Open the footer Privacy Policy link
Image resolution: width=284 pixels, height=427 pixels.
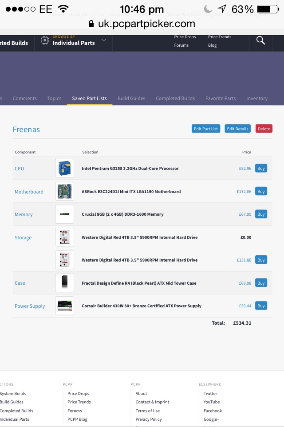tap(148, 419)
